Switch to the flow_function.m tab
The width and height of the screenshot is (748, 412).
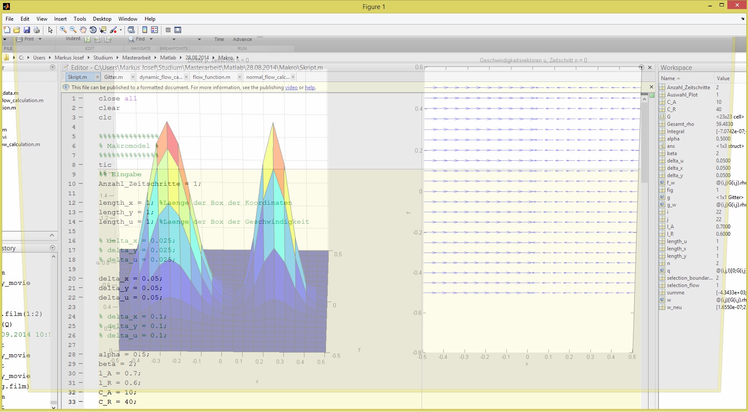[211, 77]
